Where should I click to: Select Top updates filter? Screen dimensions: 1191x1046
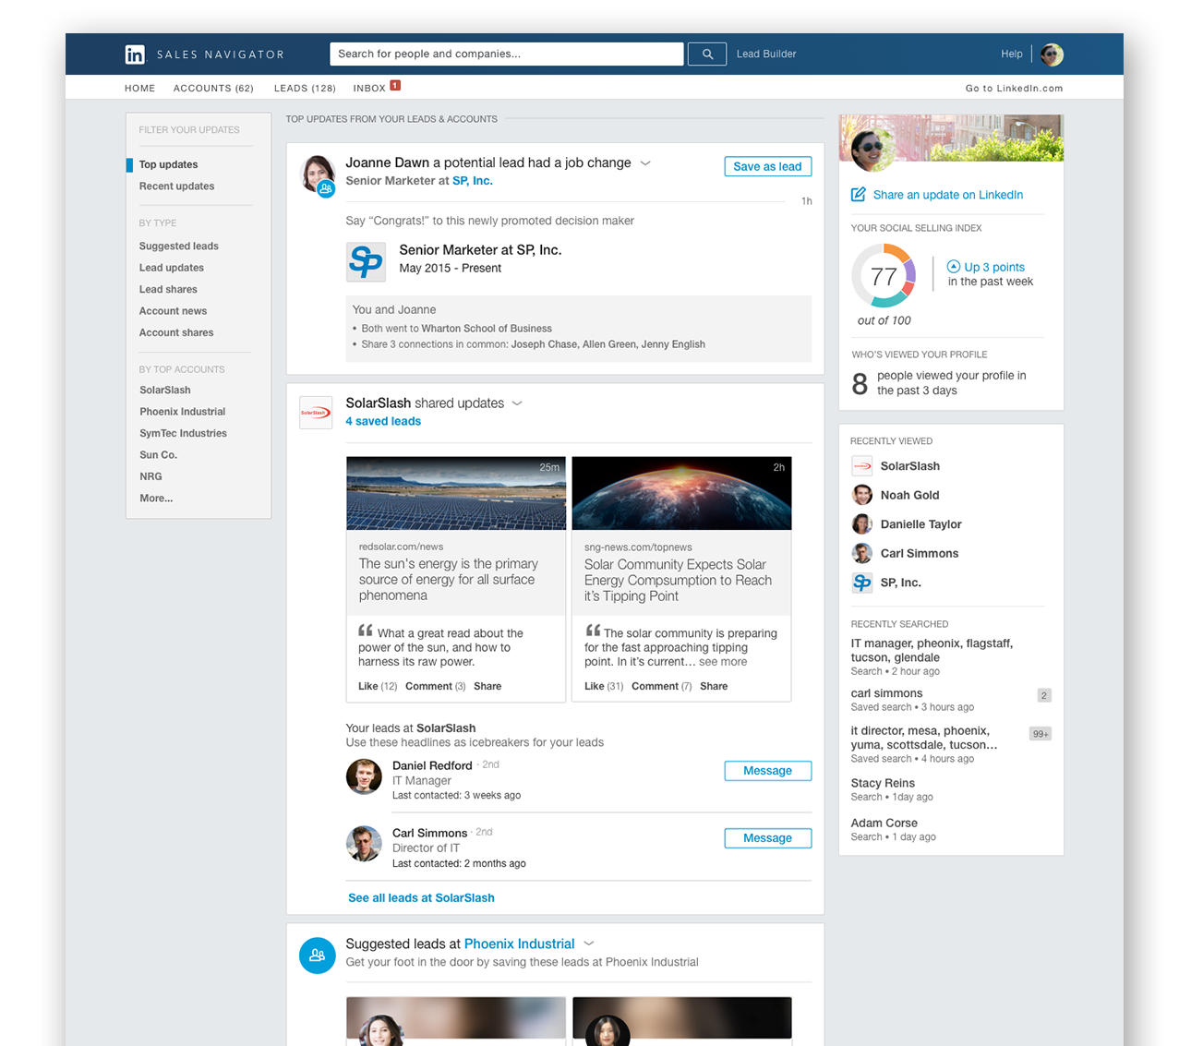(168, 164)
